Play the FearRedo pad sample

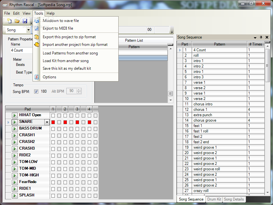[x=15, y=182]
